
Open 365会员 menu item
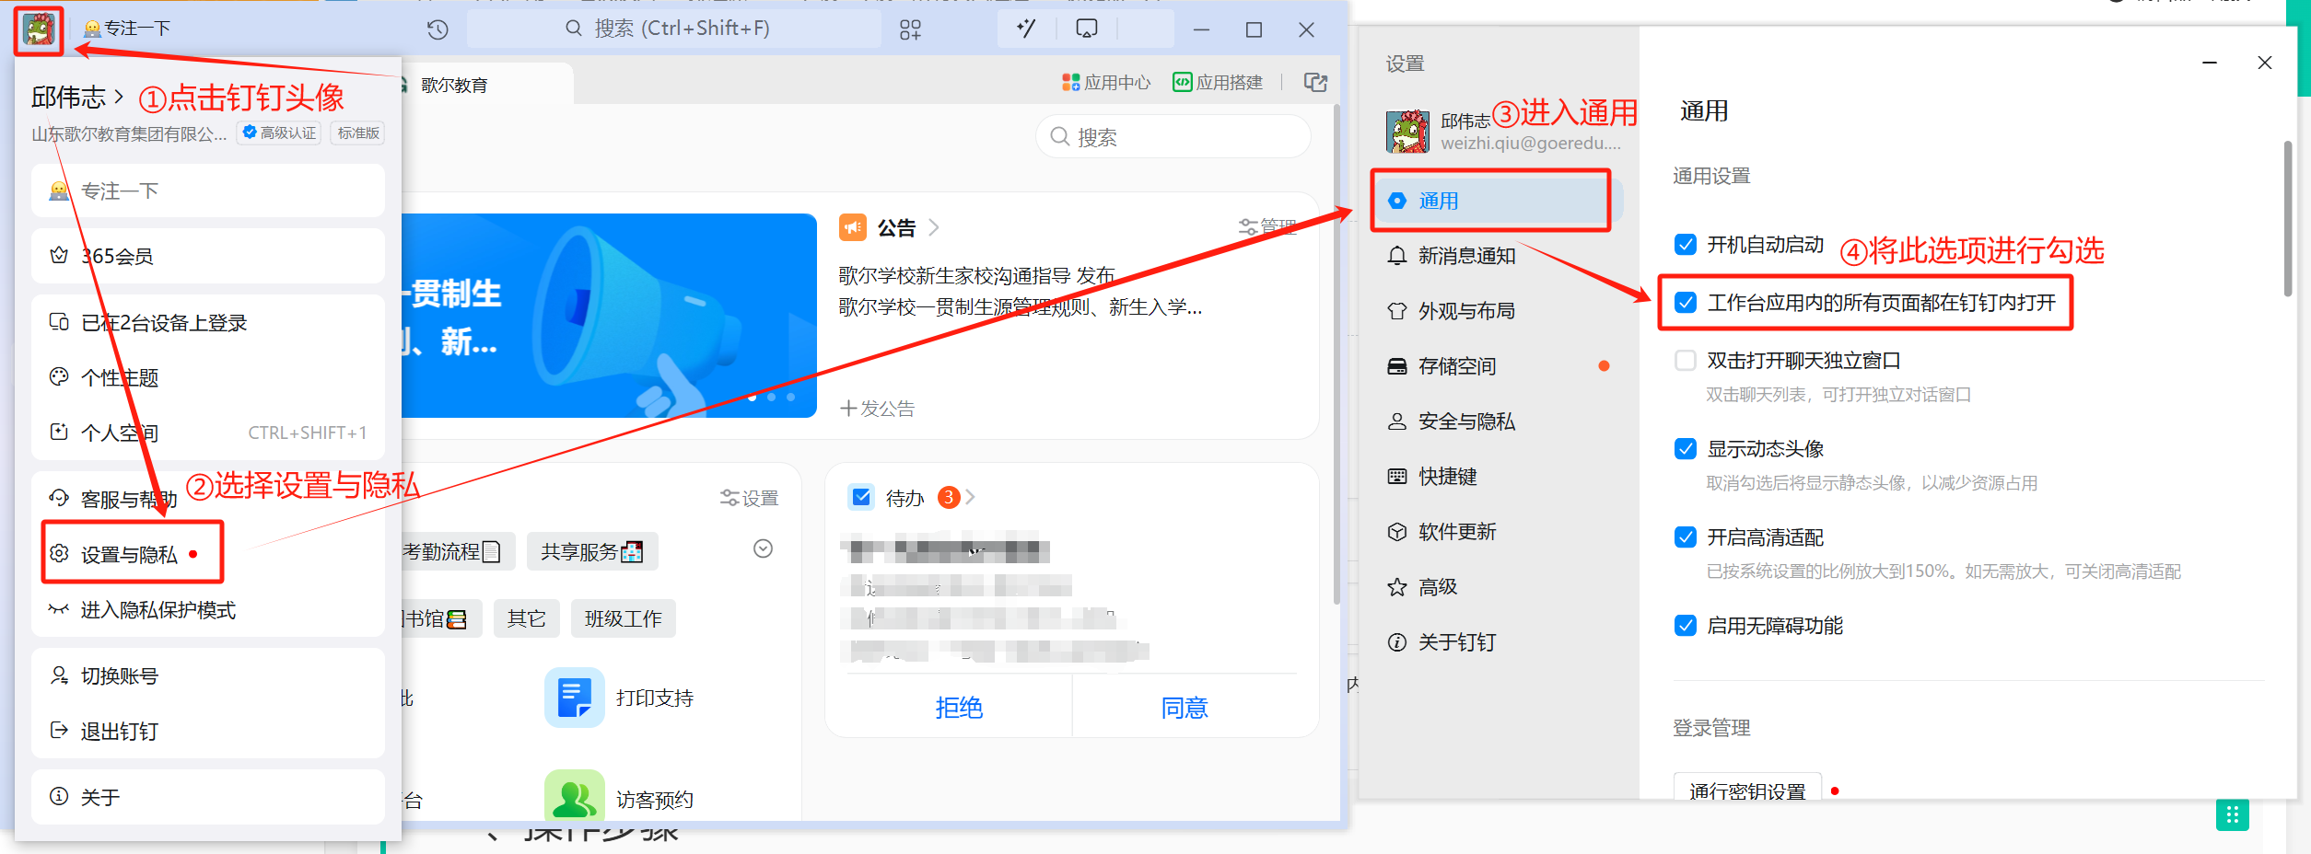click(208, 256)
